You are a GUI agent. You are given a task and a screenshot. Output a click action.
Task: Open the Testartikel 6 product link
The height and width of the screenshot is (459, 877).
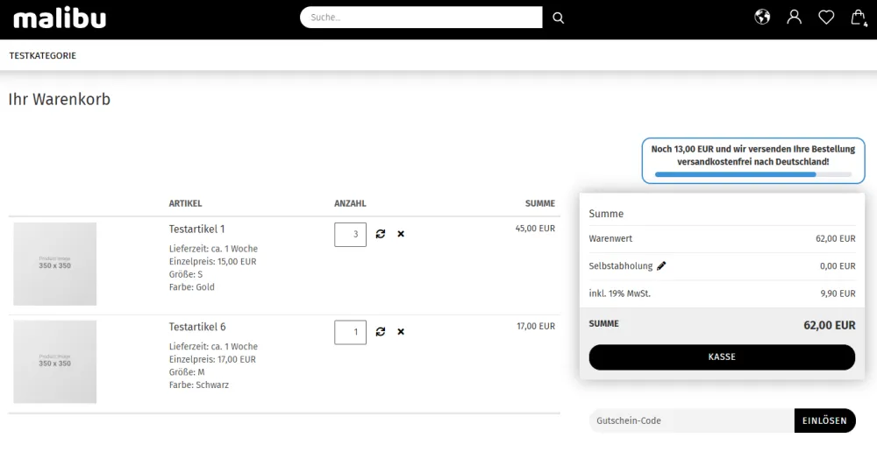pyautogui.click(x=197, y=327)
